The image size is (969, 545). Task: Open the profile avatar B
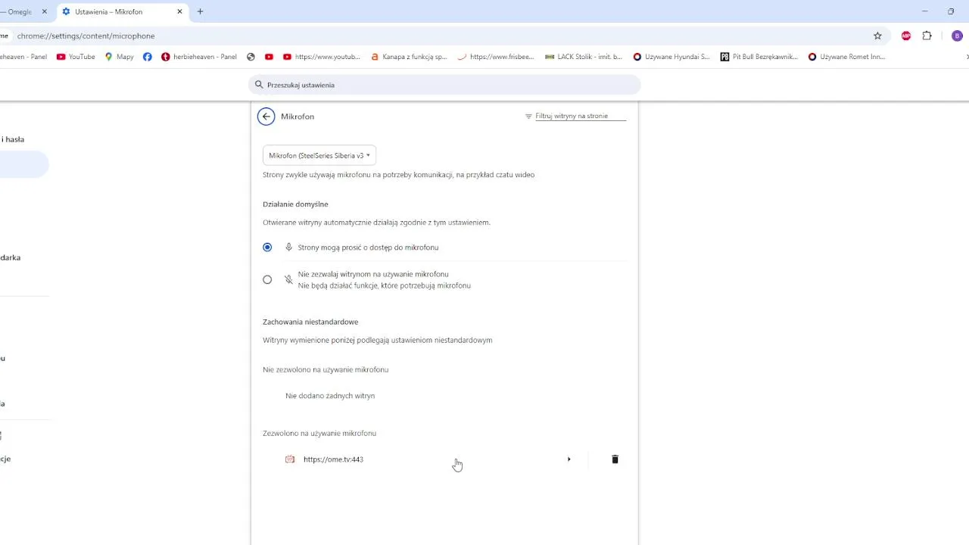pos(957,36)
